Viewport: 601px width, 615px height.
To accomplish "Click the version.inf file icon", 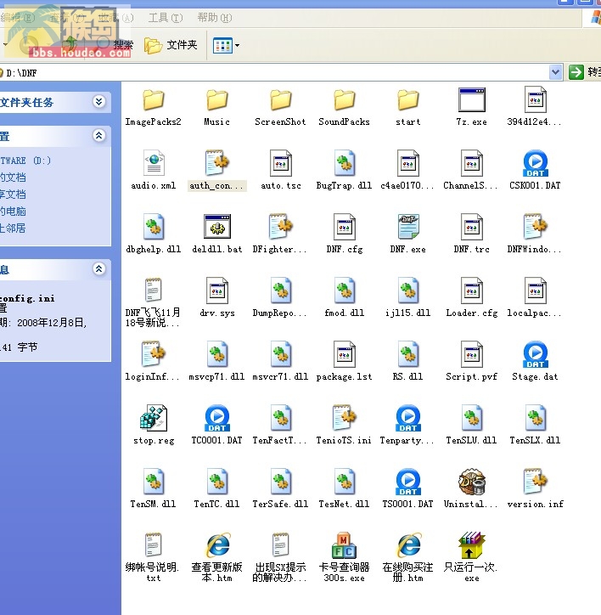I will coord(535,482).
